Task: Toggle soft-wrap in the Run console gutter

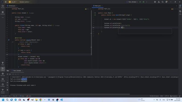Action: [7, 82]
